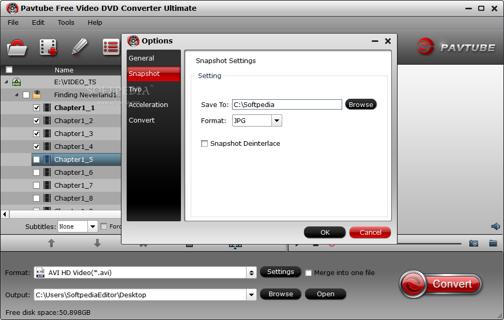The image size is (504, 320).
Task: Click Browse next to Save To field
Action: pyautogui.click(x=361, y=104)
